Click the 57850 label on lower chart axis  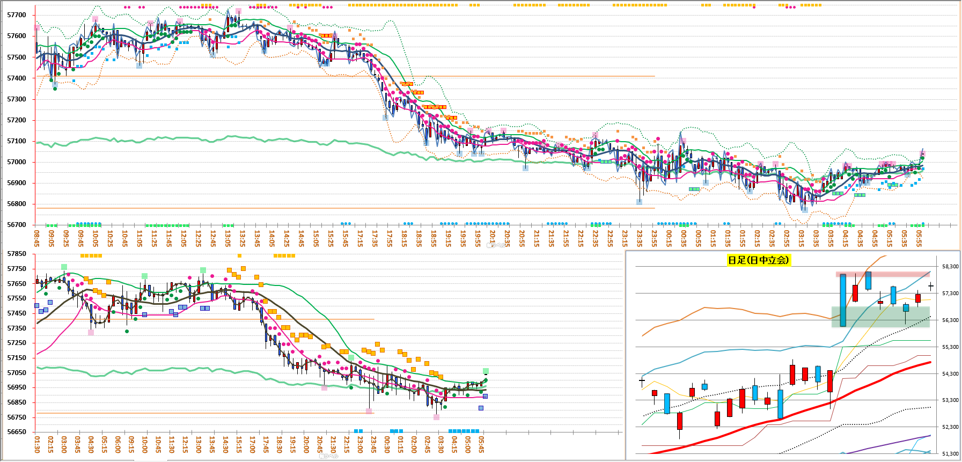[x=16, y=254]
